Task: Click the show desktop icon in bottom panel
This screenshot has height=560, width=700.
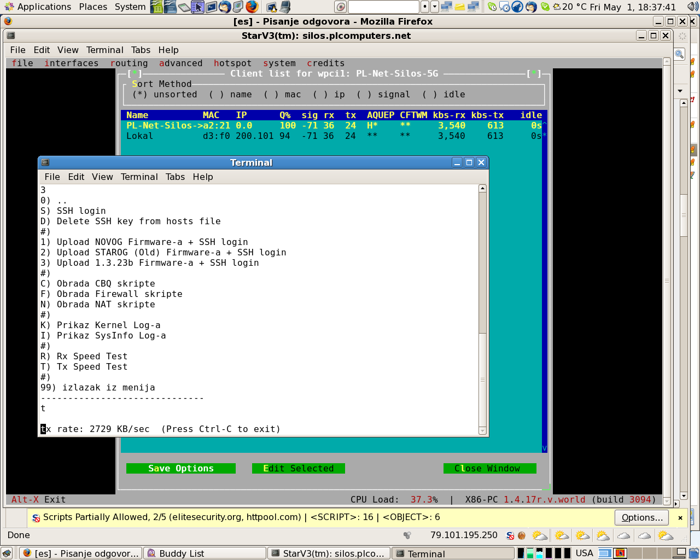Action: [x=7, y=553]
